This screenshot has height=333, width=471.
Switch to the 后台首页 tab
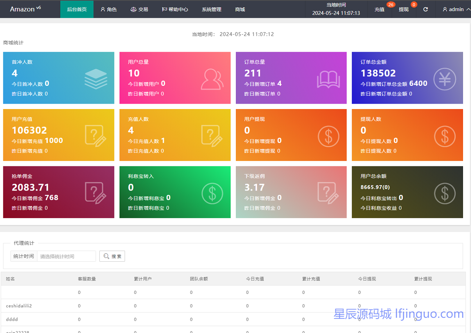(x=77, y=9)
